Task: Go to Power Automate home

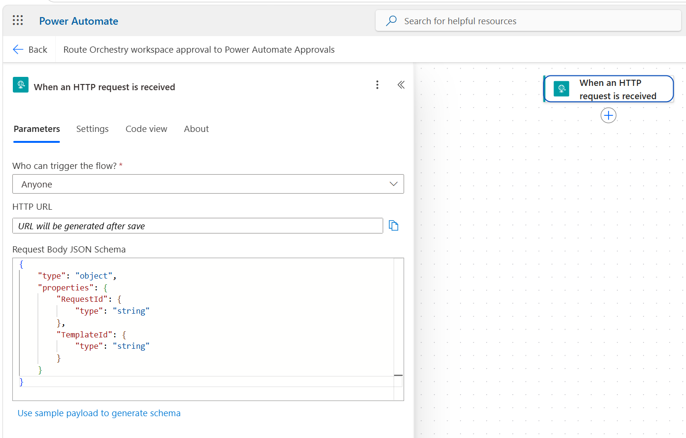Action: point(78,21)
